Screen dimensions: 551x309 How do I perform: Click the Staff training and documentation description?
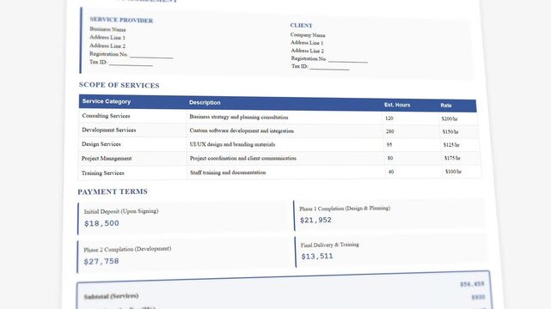[228, 173]
